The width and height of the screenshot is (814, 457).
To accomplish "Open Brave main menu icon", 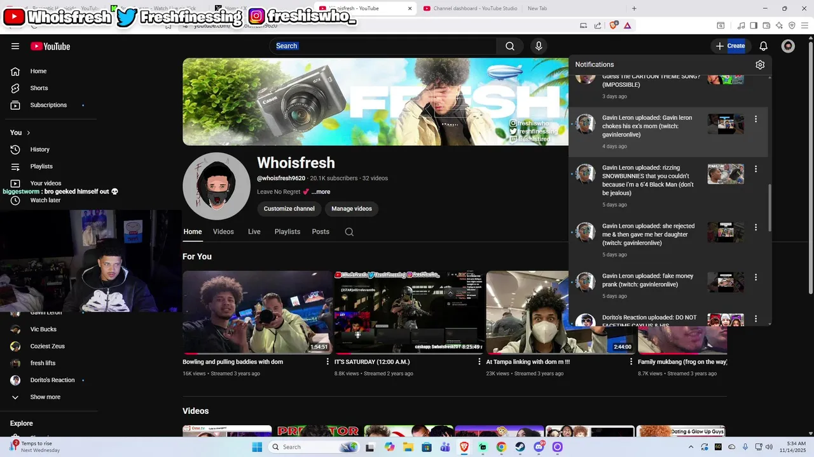I will (x=804, y=25).
